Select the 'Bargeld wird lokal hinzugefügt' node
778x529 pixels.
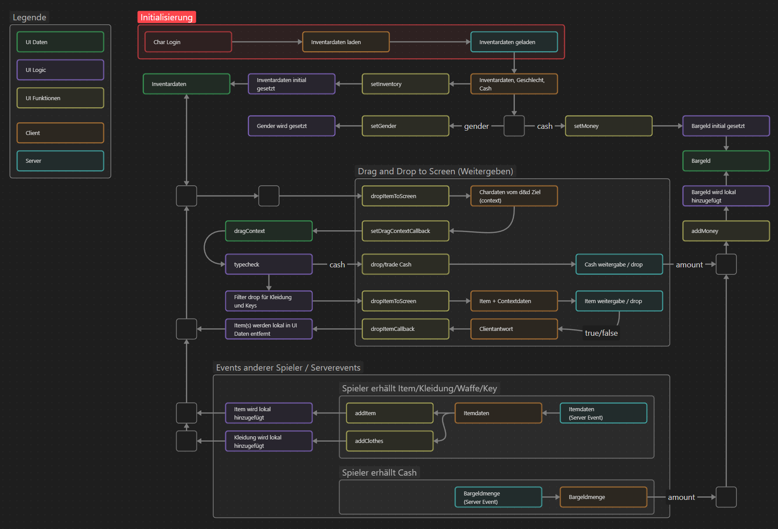click(726, 196)
